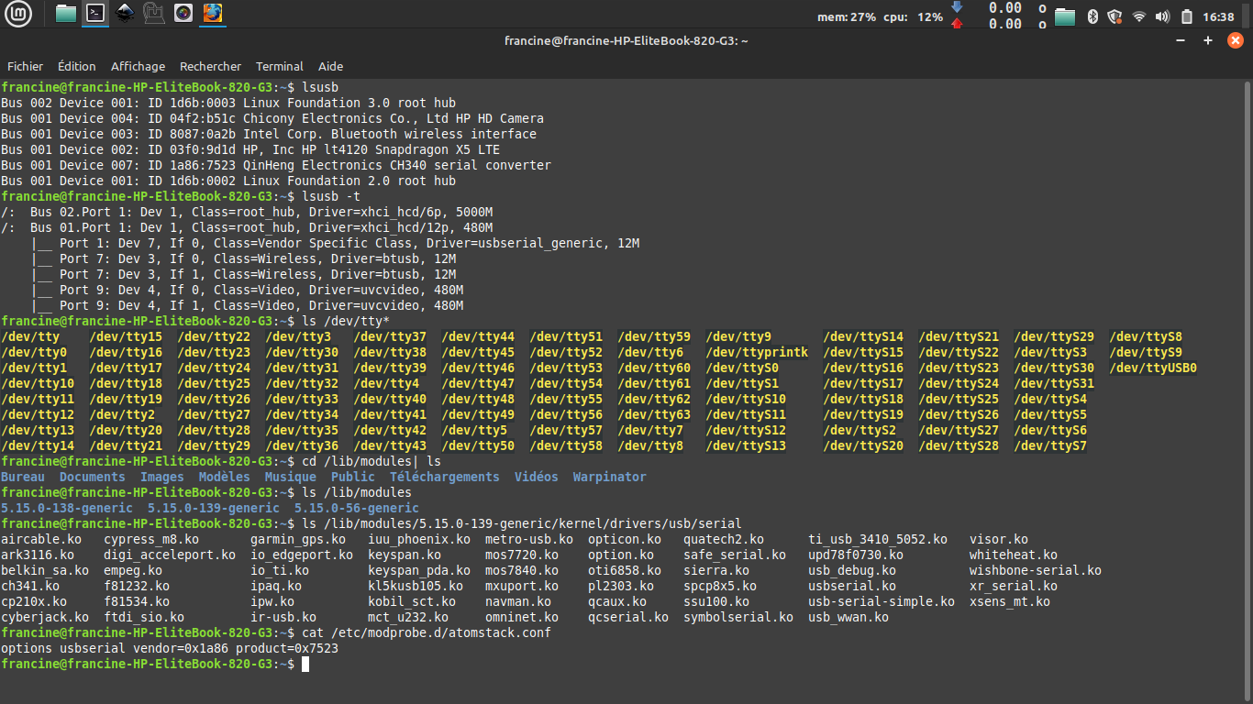1253x704 pixels.
Task: Open the Fichier menu
Action: (x=26, y=66)
